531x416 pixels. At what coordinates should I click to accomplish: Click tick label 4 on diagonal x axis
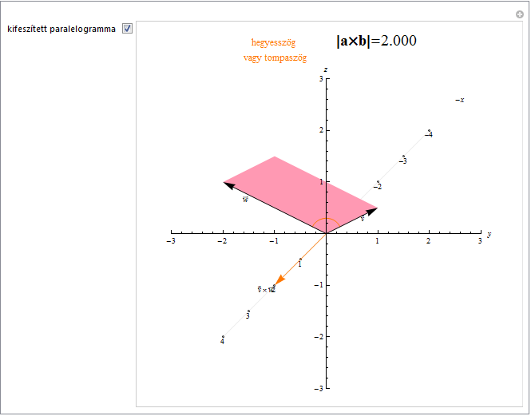222,342
